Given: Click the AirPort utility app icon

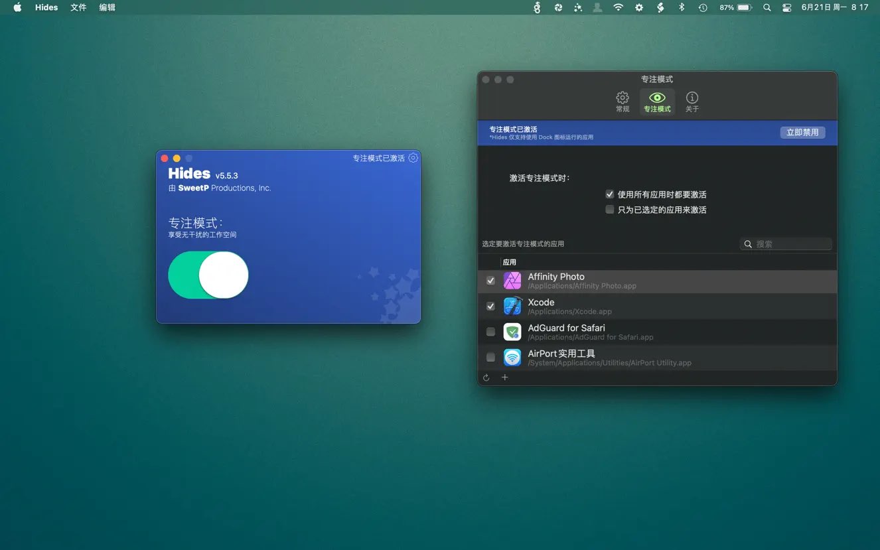Looking at the screenshot, I should pos(512,358).
